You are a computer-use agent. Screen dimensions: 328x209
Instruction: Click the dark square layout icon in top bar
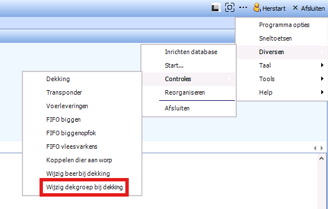tap(216, 8)
